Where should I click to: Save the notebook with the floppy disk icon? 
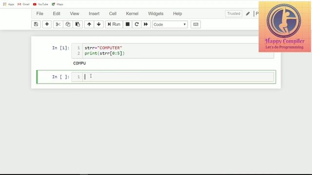coord(36,24)
